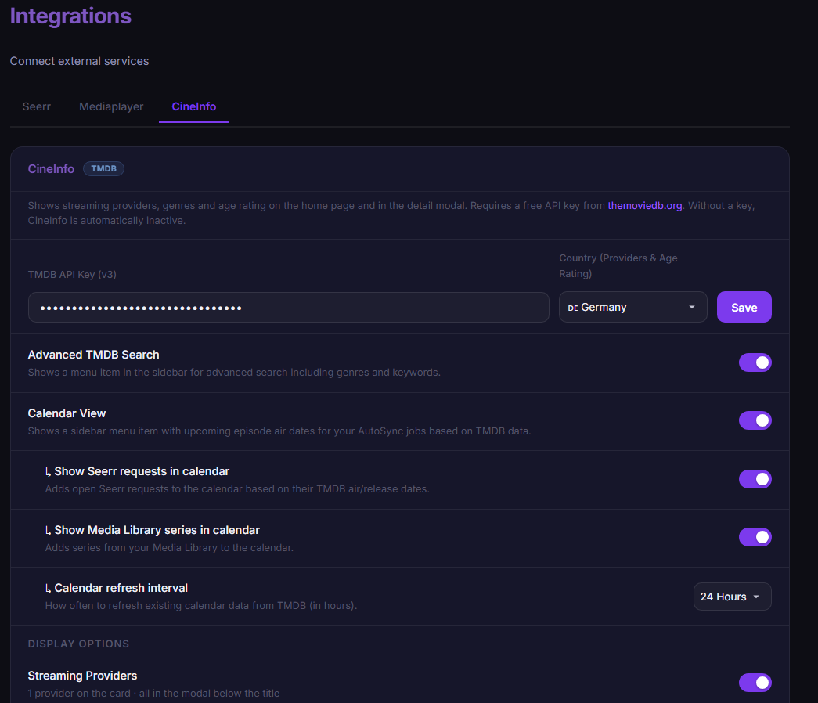The image size is (818, 703).
Task: Disable Show Seerr requests in calendar
Action: pos(755,479)
